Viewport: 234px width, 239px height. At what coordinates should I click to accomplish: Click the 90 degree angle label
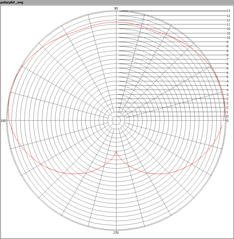click(116, 8)
